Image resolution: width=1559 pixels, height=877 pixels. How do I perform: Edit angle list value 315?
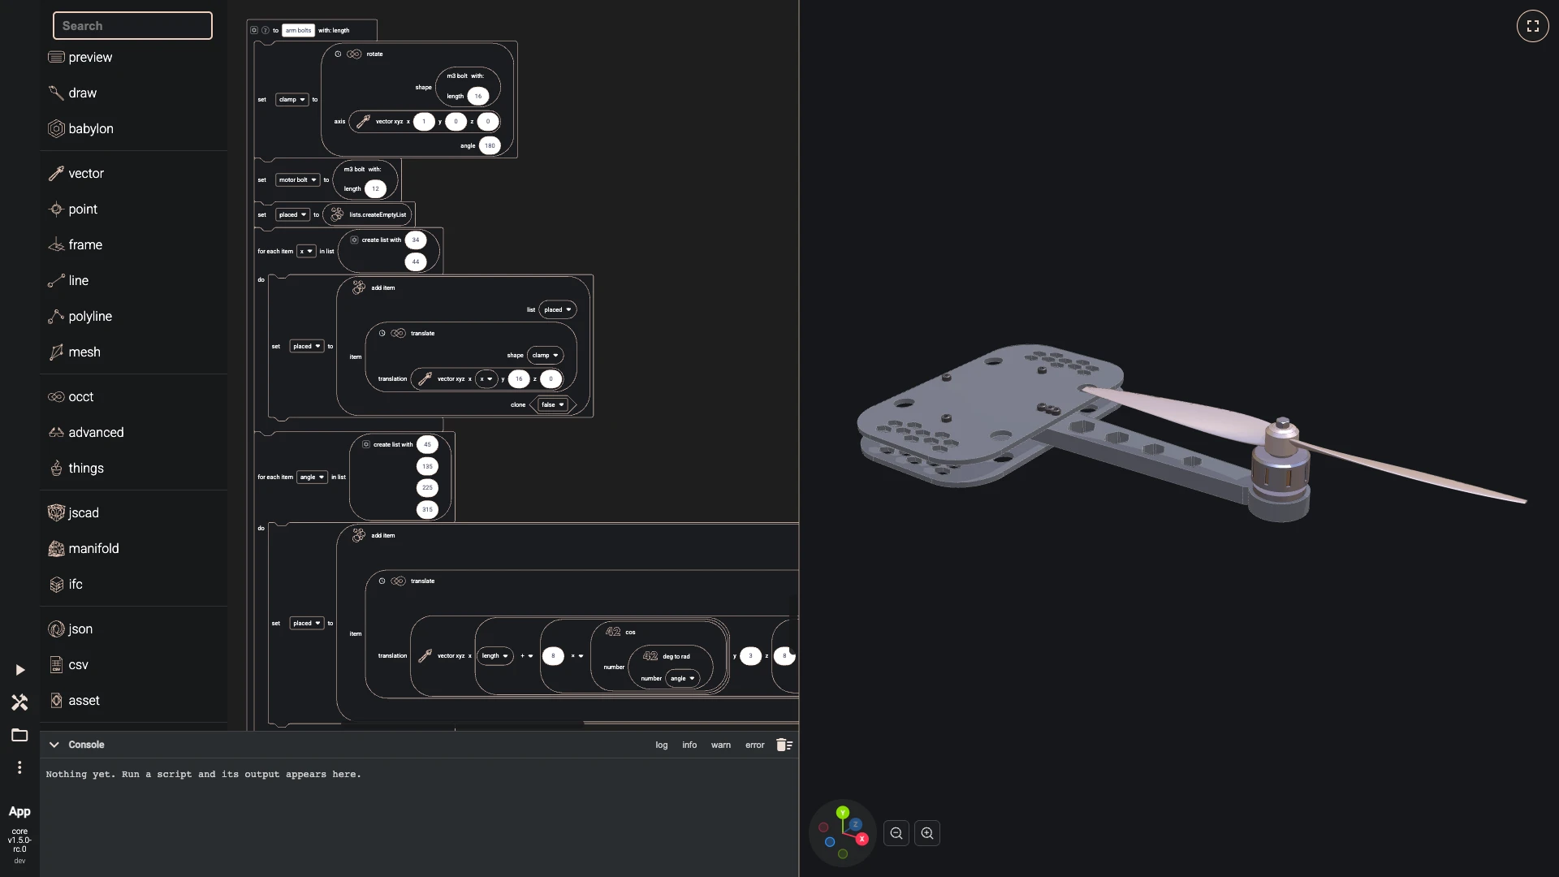pyautogui.click(x=427, y=510)
